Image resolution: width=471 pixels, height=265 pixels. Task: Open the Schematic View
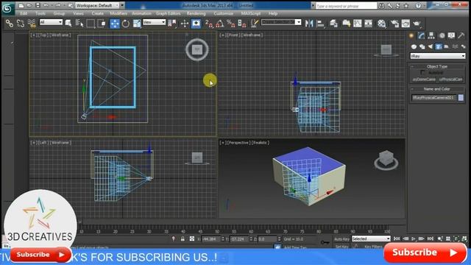tap(368, 23)
